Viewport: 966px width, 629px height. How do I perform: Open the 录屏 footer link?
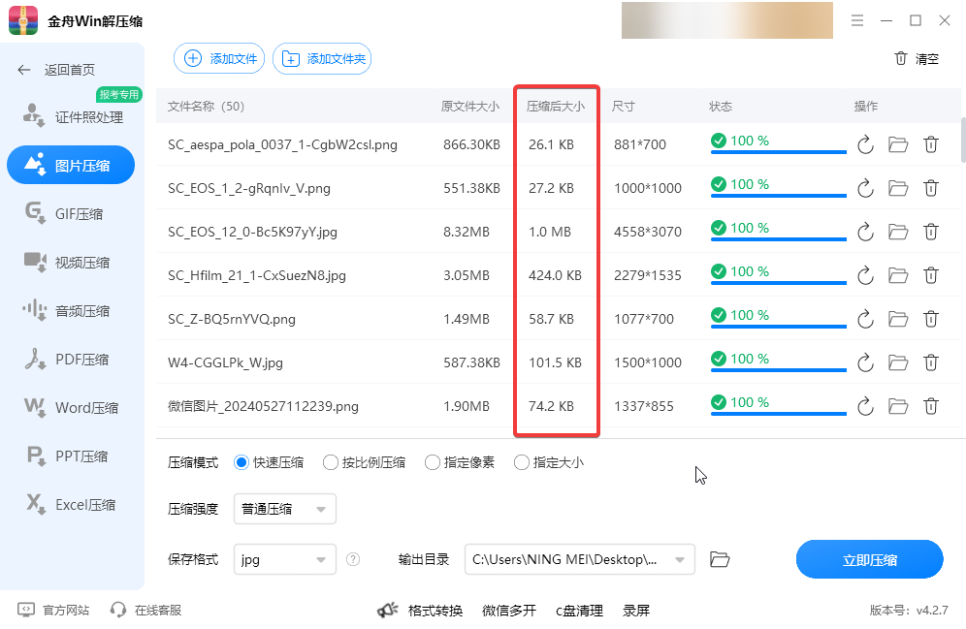click(x=636, y=611)
